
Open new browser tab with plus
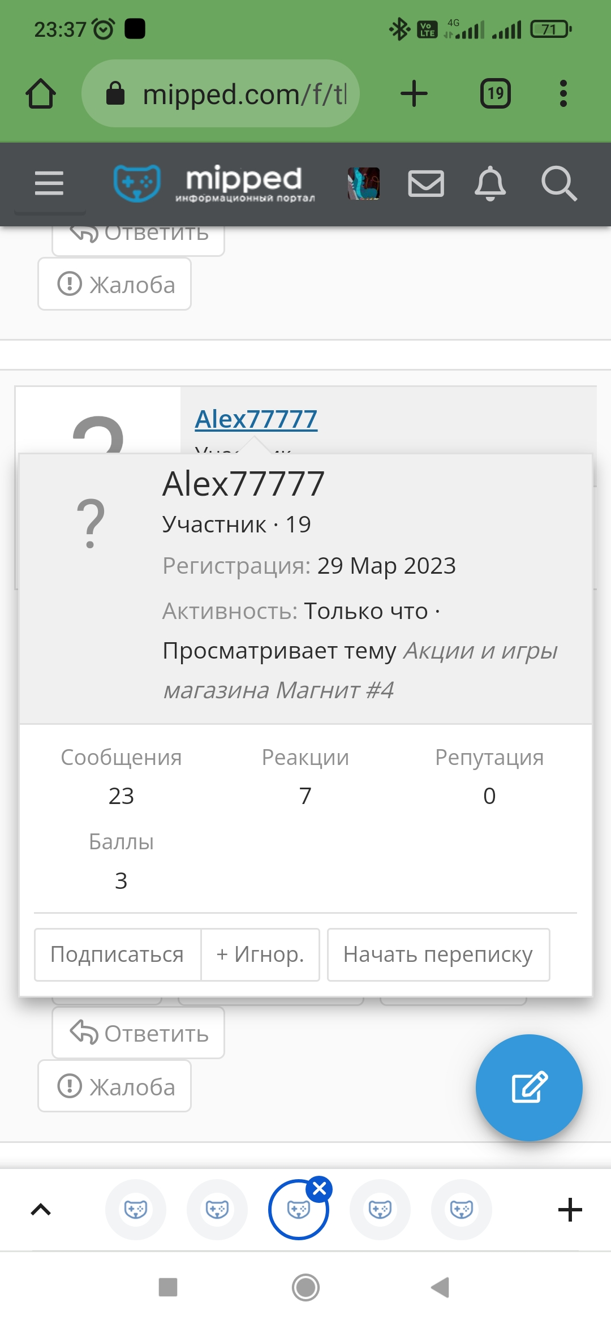[414, 93]
